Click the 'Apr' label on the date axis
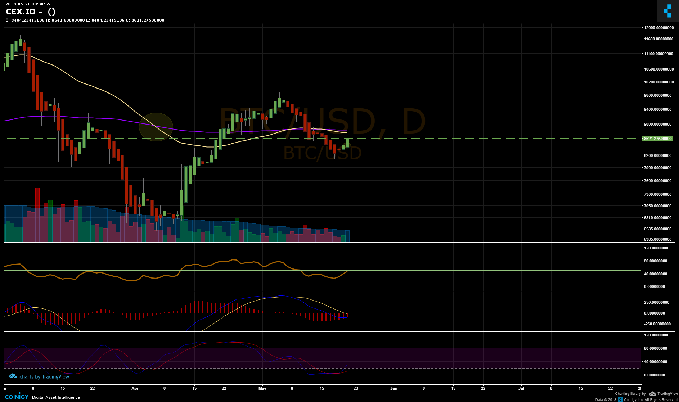The image size is (679, 402). [135, 388]
